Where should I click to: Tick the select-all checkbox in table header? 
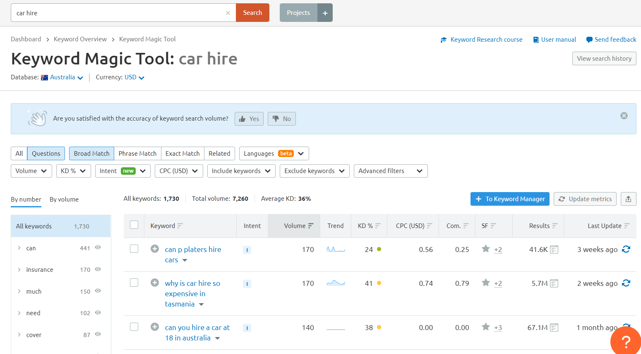[134, 225]
